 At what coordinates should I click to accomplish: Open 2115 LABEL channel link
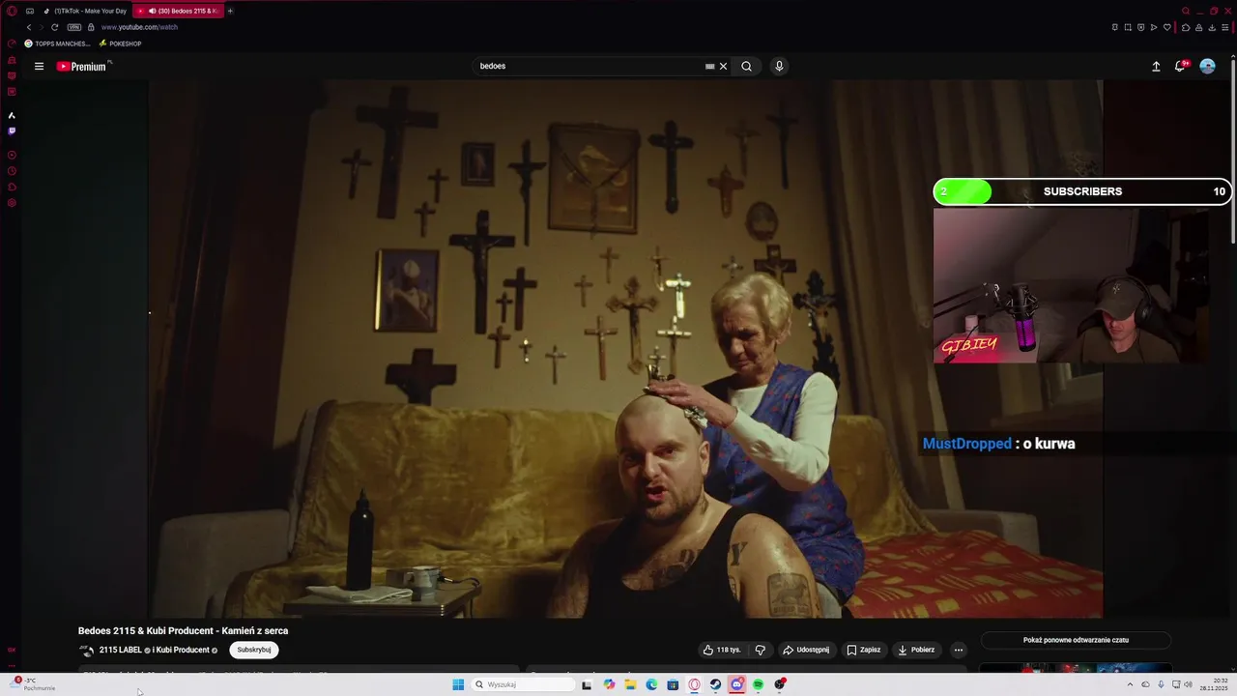coord(121,650)
